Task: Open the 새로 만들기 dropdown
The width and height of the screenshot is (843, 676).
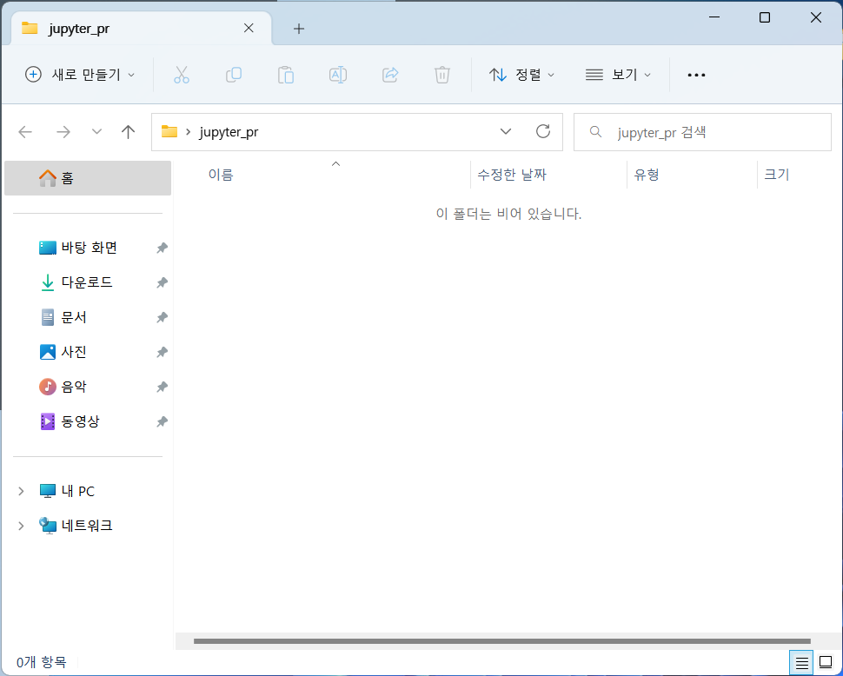Action: pos(80,75)
